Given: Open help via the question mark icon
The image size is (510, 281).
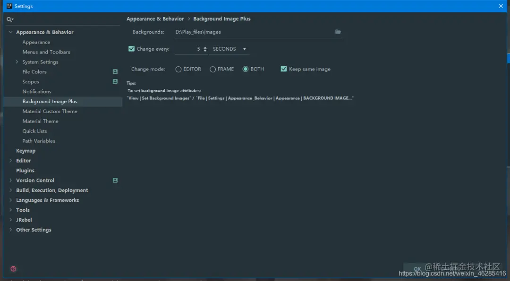Looking at the screenshot, I should pyautogui.click(x=13, y=269).
